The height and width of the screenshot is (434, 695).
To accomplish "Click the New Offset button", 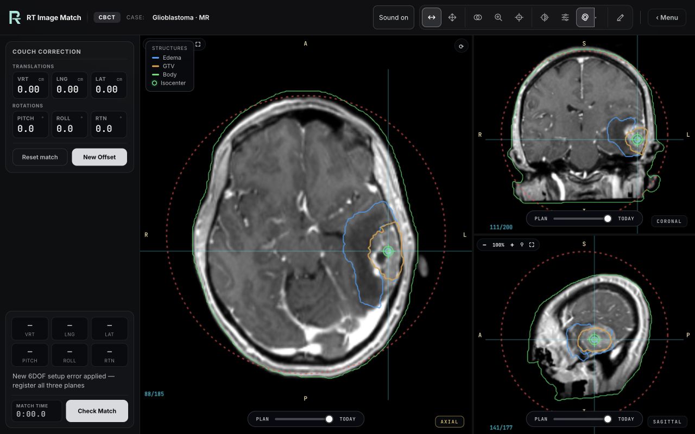I will [x=99, y=157].
